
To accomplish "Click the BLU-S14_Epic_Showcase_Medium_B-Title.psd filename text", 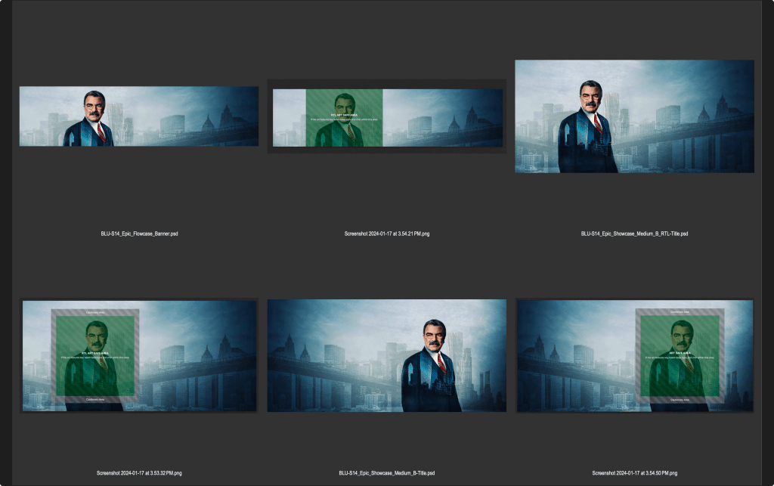I will coord(386,473).
